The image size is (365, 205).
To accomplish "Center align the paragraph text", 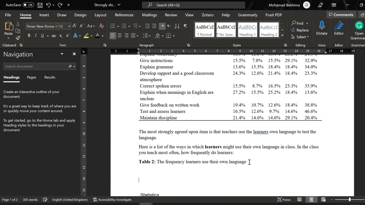I will pos(120,36).
